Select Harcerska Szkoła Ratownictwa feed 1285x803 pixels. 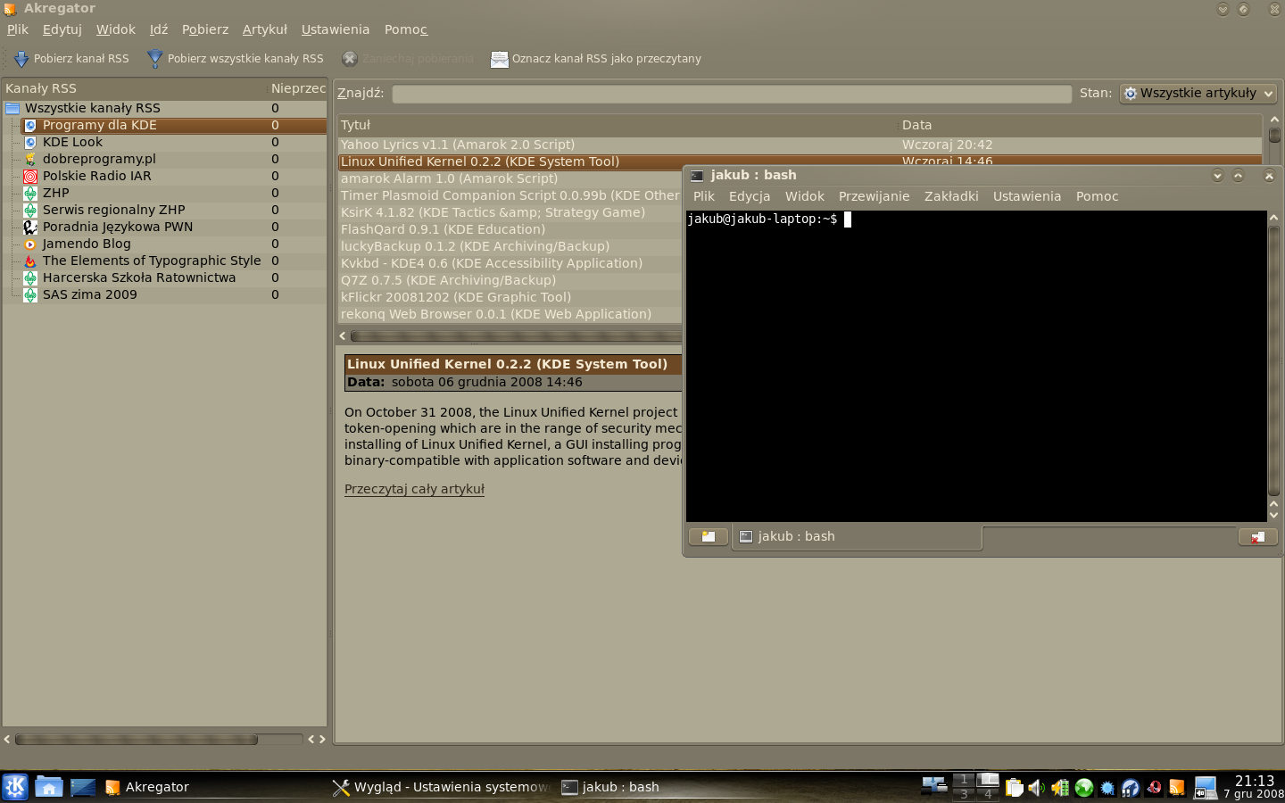pos(139,278)
